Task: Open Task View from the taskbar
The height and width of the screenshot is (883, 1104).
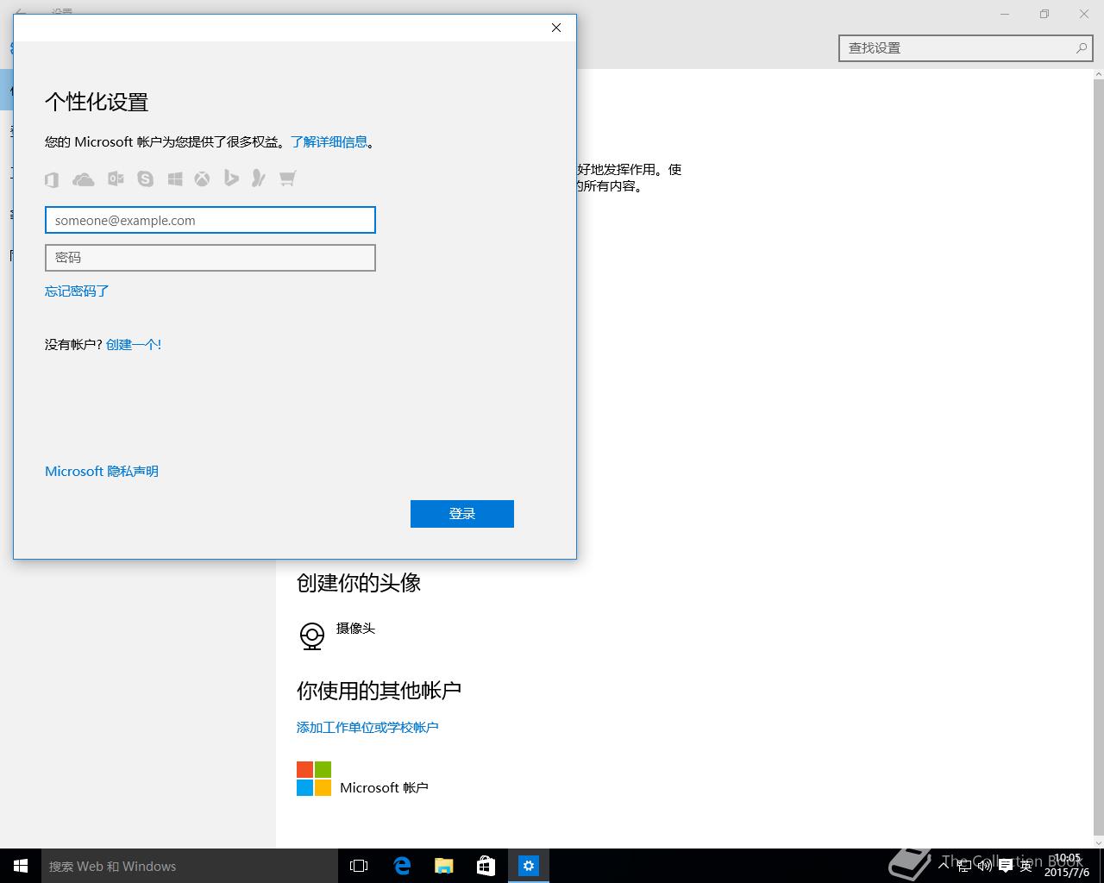Action: pos(359,866)
